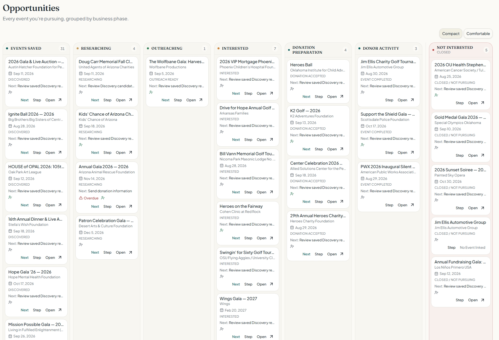This screenshot has height=340, width=499.
Task: Click assign-person icon on 2026 OU Health card
Action: click(x=436, y=95)
